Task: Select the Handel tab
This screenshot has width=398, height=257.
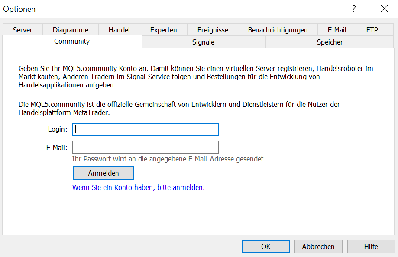Action: (x=119, y=30)
